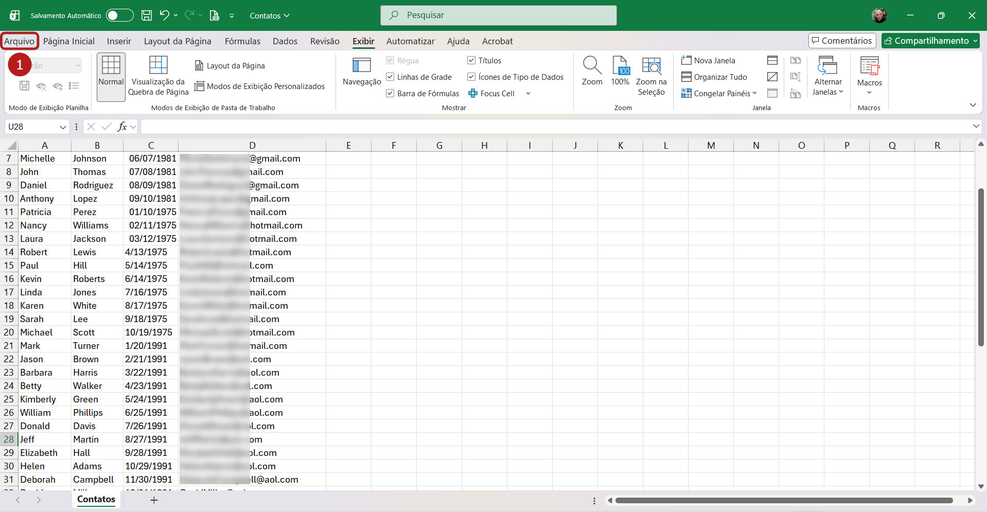Open the Navegação pane icon
Viewport: 987px width, 512px height.
tap(361, 66)
